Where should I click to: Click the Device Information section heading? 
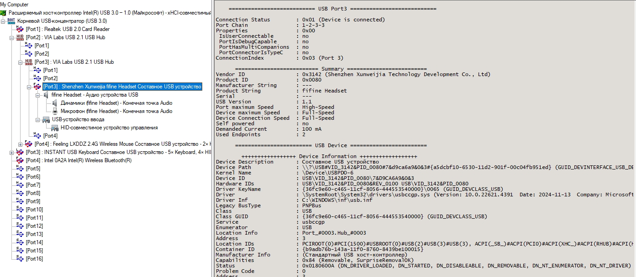(329, 156)
